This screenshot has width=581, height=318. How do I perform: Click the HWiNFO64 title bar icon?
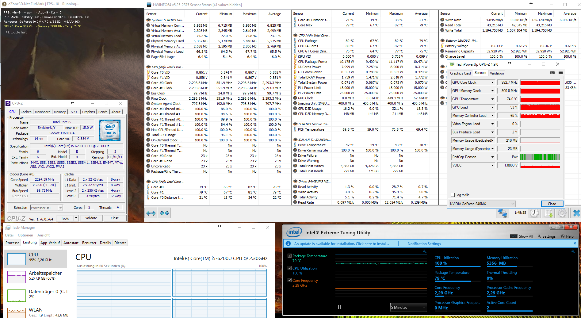[x=149, y=5]
